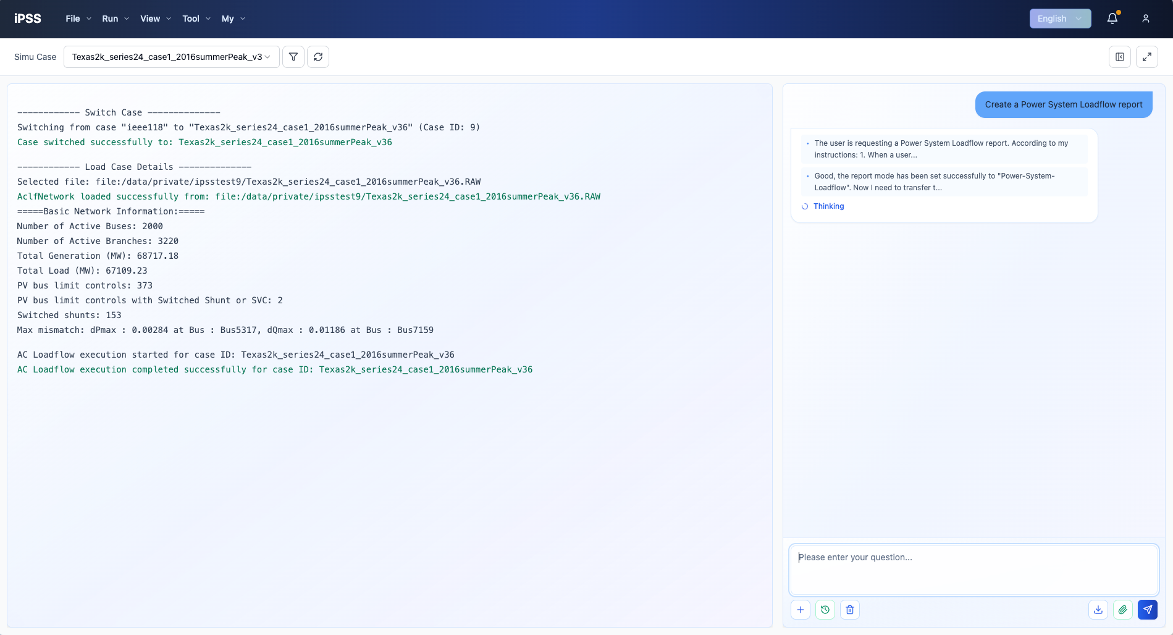Screen dimensions: 1173x635
Task: Send message with paper plane button
Action: point(1148,610)
